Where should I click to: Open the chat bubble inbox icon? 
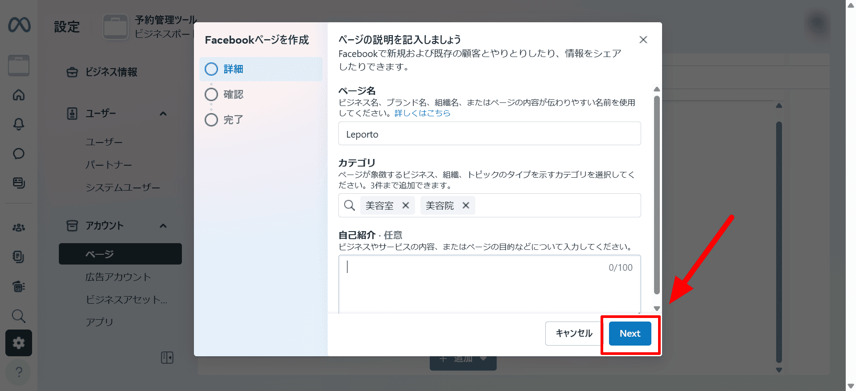click(x=19, y=154)
